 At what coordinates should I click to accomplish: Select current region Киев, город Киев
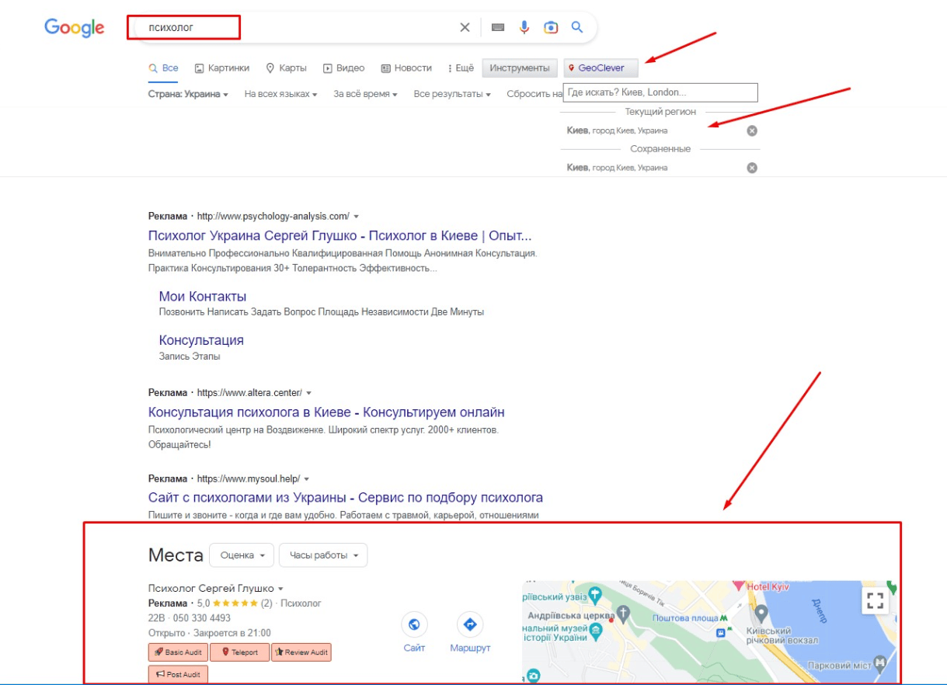point(618,130)
